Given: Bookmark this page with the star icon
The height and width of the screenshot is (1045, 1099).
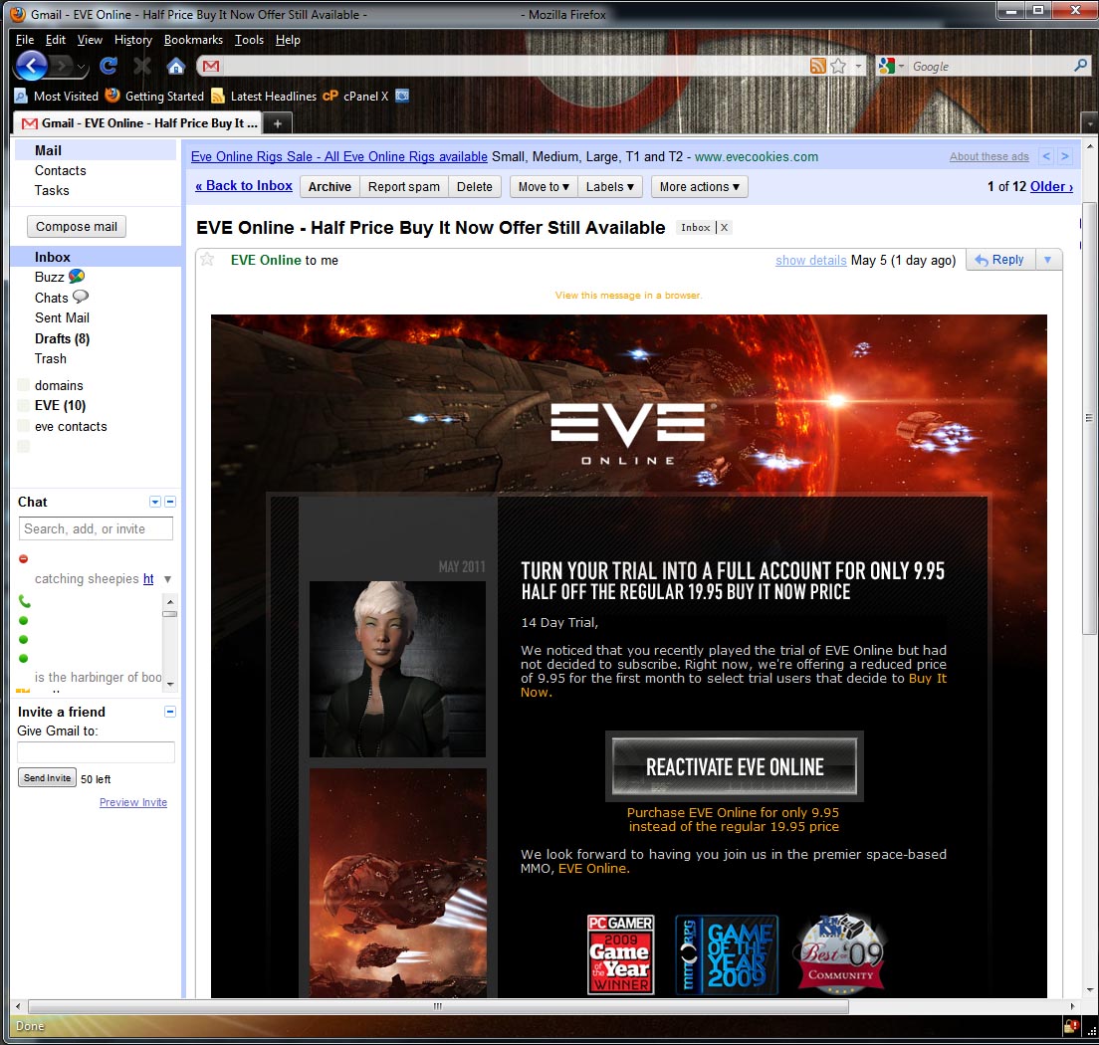Looking at the screenshot, I should (x=837, y=66).
